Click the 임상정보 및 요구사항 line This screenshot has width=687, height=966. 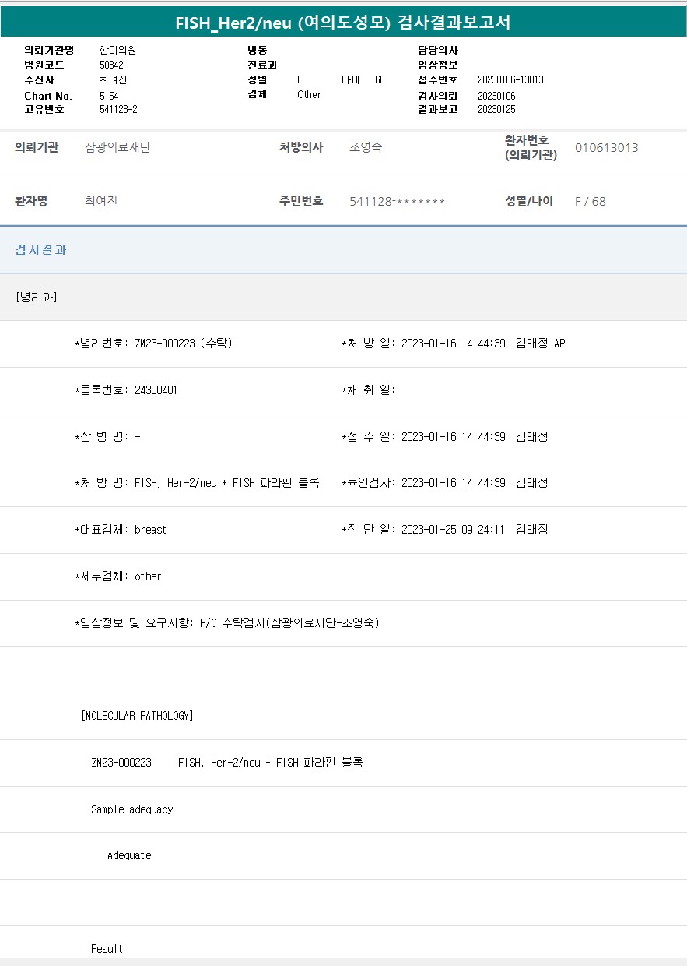click(x=227, y=623)
